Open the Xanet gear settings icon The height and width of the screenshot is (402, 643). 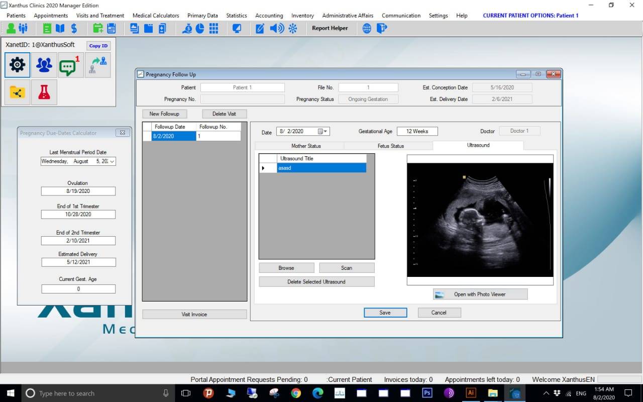click(x=17, y=65)
